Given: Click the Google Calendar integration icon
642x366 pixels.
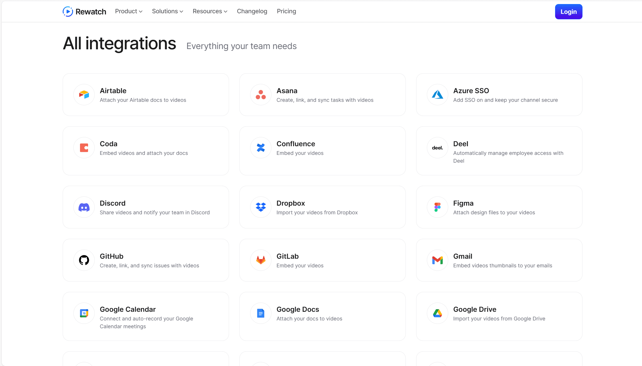Looking at the screenshot, I should pyautogui.click(x=84, y=313).
